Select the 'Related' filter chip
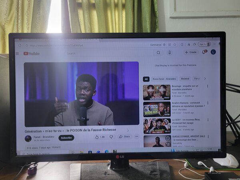The width and height of the screenshot is (240, 180). click(185, 79)
